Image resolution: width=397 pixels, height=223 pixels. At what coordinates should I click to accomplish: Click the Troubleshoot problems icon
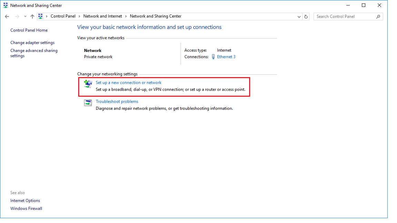tap(88, 103)
